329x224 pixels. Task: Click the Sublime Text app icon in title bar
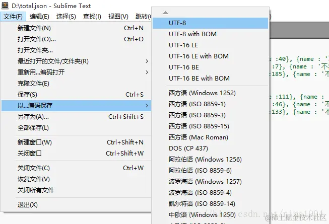tap(5, 5)
